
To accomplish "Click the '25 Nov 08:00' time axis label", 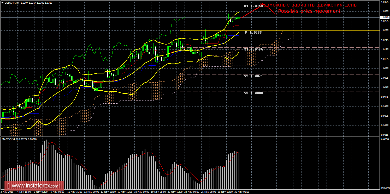I will click(x=208, y=192).
